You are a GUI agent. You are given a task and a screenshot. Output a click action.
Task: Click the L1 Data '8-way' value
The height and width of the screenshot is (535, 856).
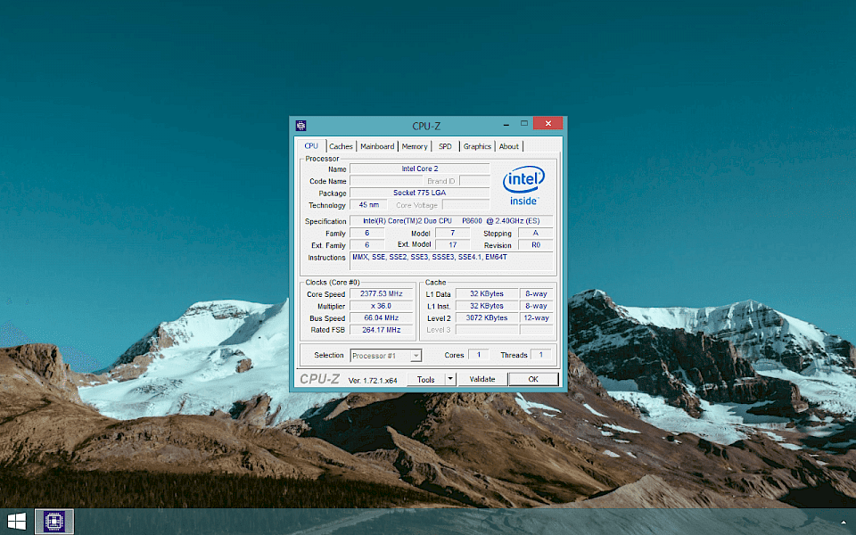point(536,293)
